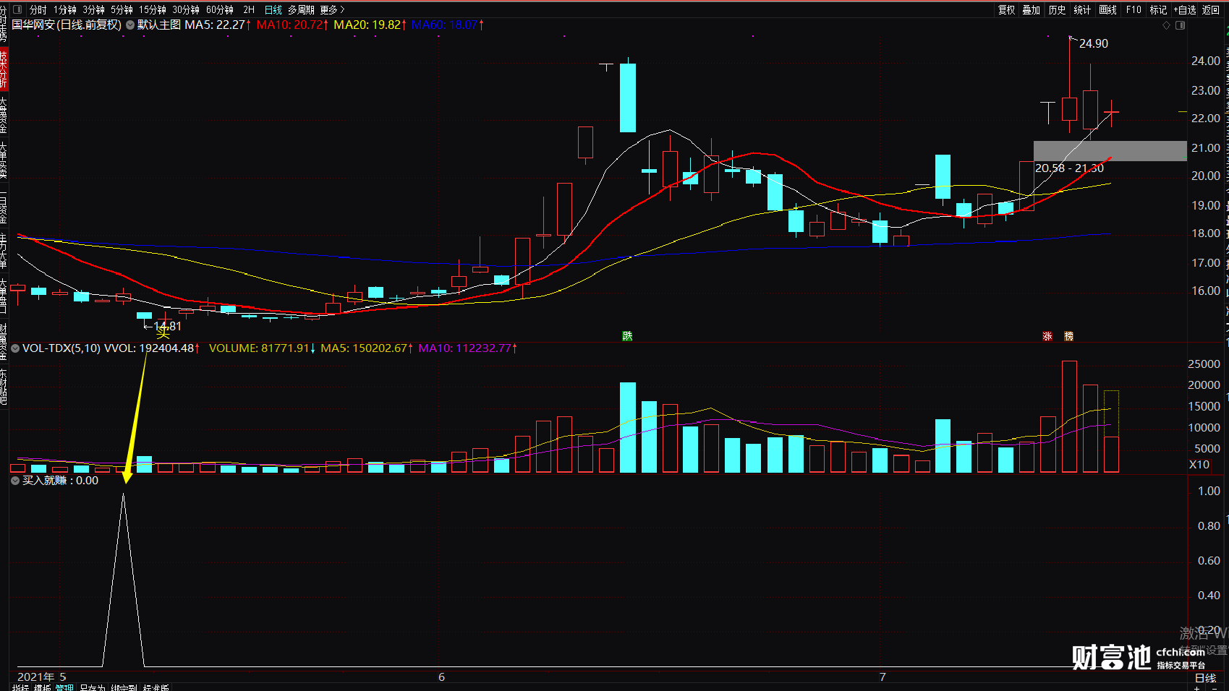Switch to the 分时 intraday view
Image resolution: width=1229 pixels, height=691 pixels.
(x=38, y=10)
